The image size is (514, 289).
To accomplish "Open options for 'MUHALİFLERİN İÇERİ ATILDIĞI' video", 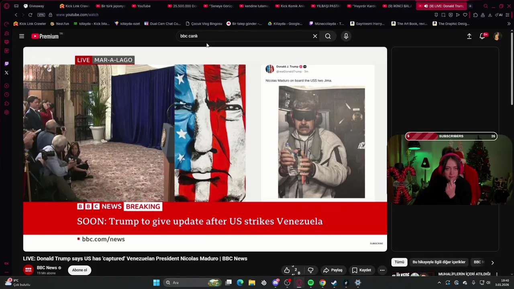I will coord(497,275).
